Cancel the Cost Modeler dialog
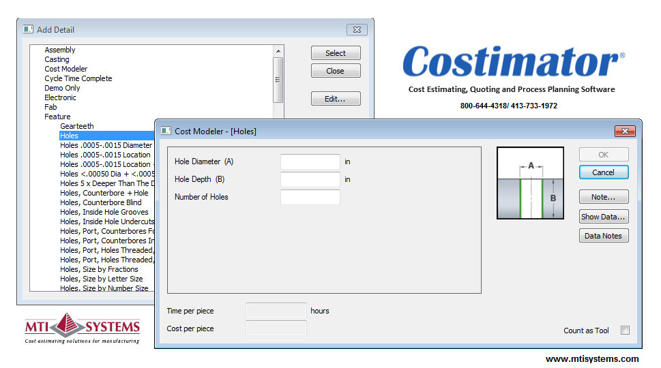Image resolution: width=661 pixels, height=368 pixels. pos(603,172)
